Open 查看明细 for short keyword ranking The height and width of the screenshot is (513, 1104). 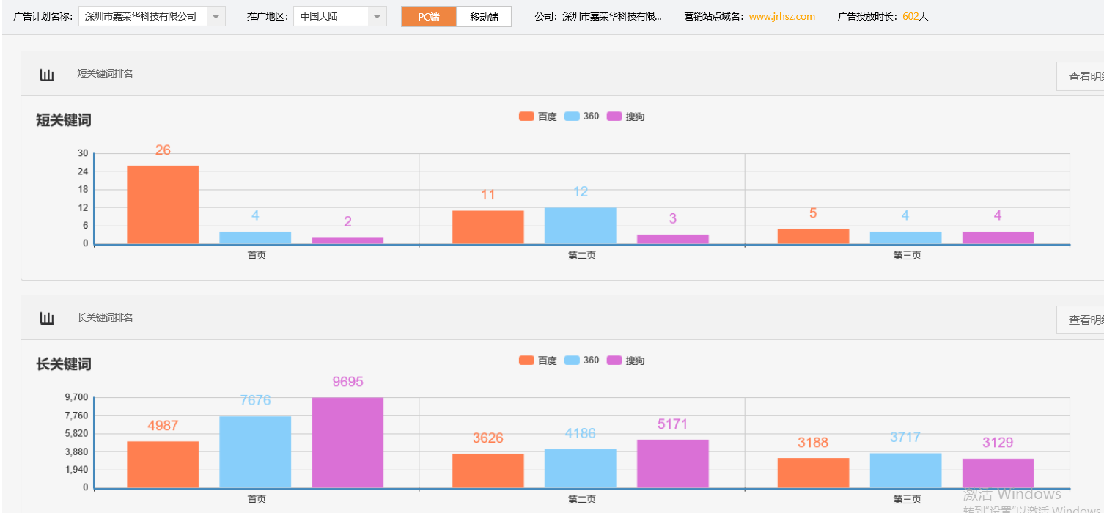[x=1081, y=76]
